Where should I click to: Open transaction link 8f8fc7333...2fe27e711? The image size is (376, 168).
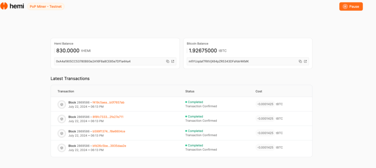point(108,117)
